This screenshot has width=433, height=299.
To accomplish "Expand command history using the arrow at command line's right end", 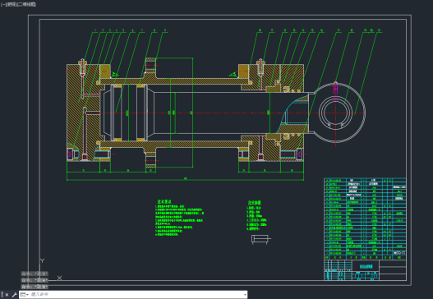I will point(245,295).
